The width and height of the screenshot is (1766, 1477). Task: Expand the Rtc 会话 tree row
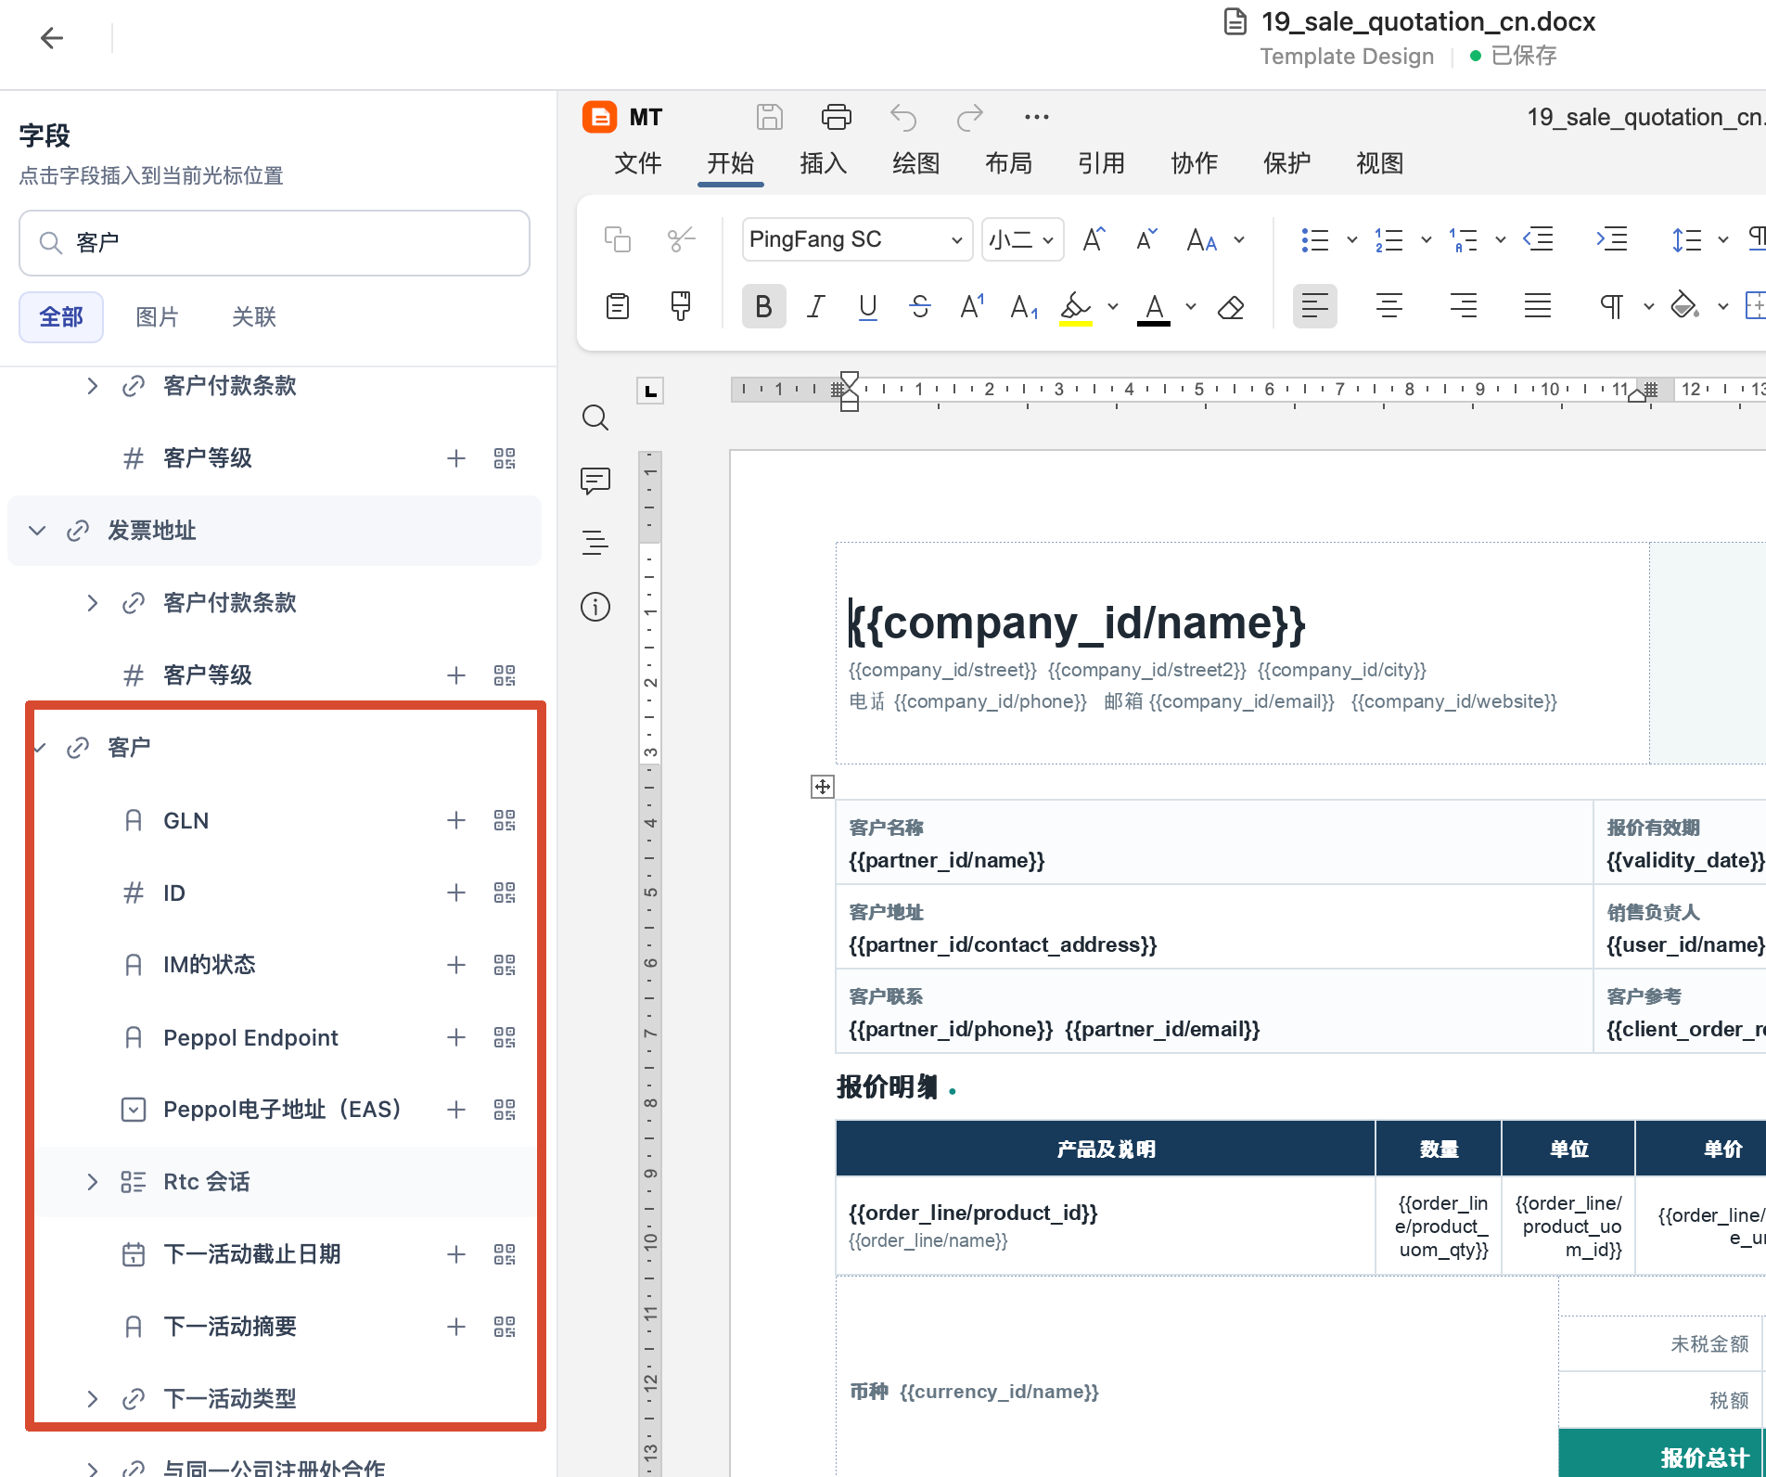coord(92,1181)
